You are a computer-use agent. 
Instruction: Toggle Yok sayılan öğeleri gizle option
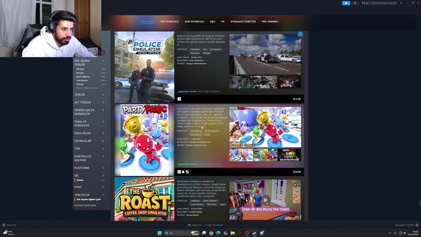click(x=88, y=199)
